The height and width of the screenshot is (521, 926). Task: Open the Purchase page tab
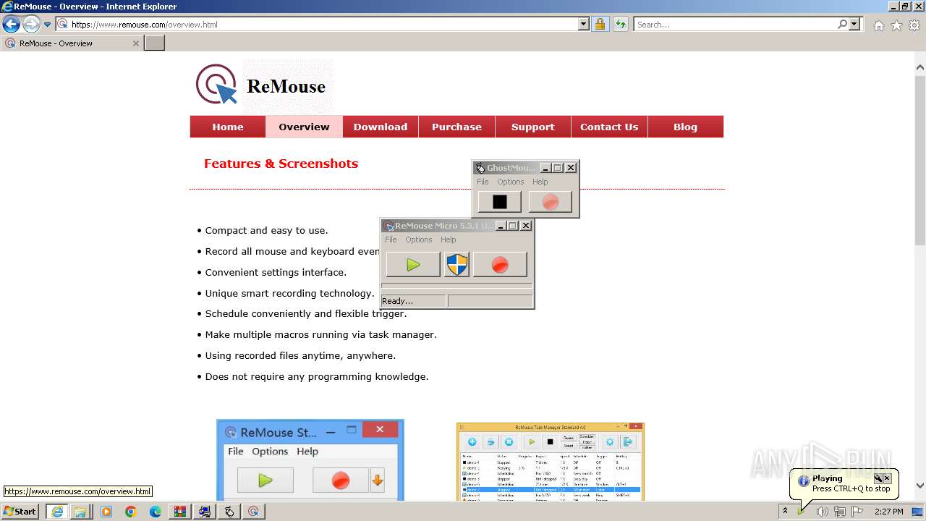456,127
